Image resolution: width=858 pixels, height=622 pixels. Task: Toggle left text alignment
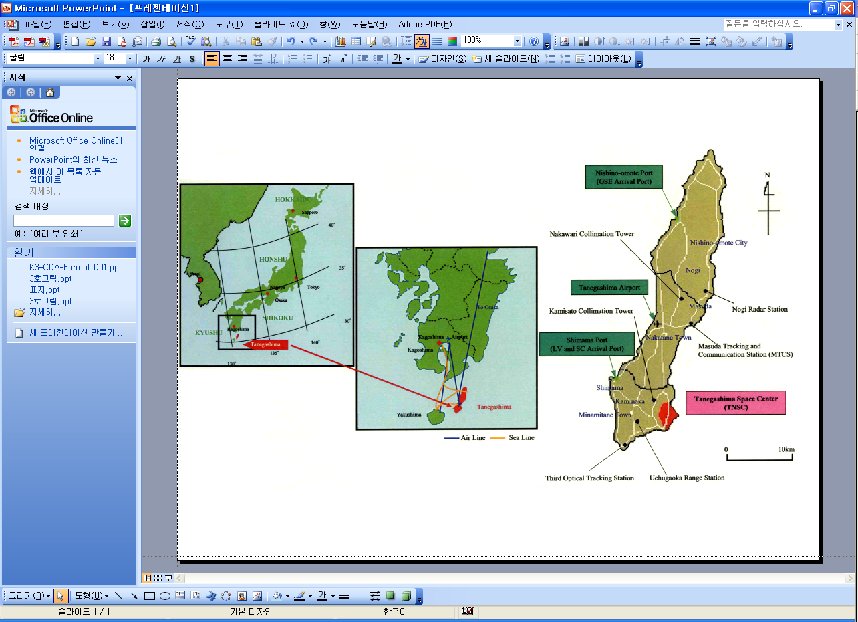pos(211,59)
